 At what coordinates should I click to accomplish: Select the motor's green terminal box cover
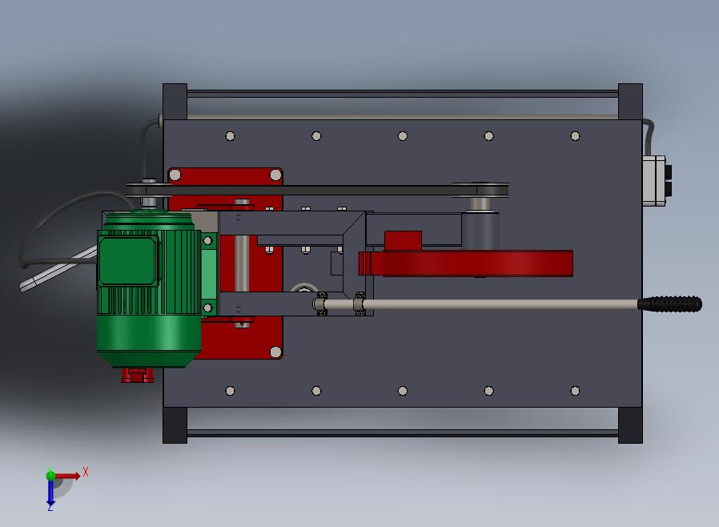[x=128, y=261]
